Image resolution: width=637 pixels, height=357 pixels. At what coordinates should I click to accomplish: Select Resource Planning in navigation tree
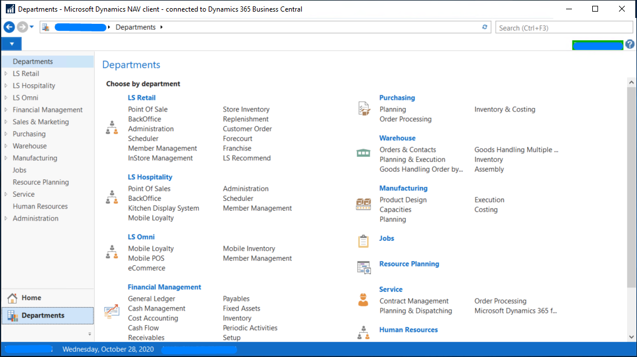pos(41,182)
